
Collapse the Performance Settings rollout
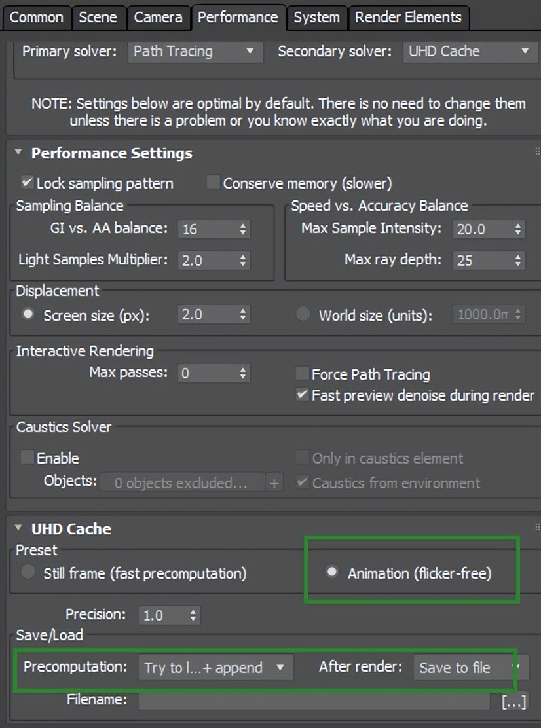[x=18, y=153]
